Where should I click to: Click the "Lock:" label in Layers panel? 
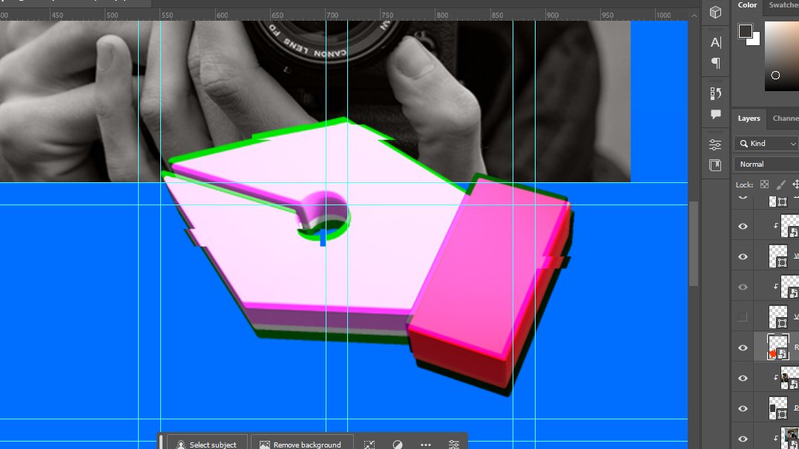[744, 184]
